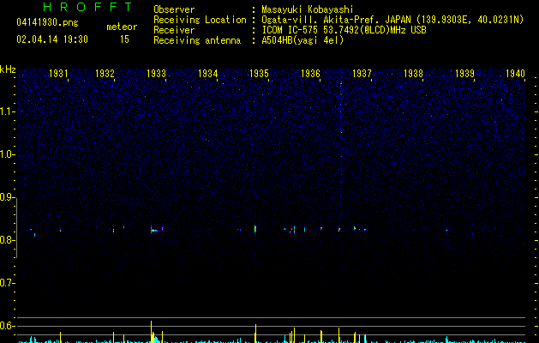Image resolution: width=539 pixels, height=343 pixels.
Task: Click the 0.6 frequency axis label
Action: 7,326
